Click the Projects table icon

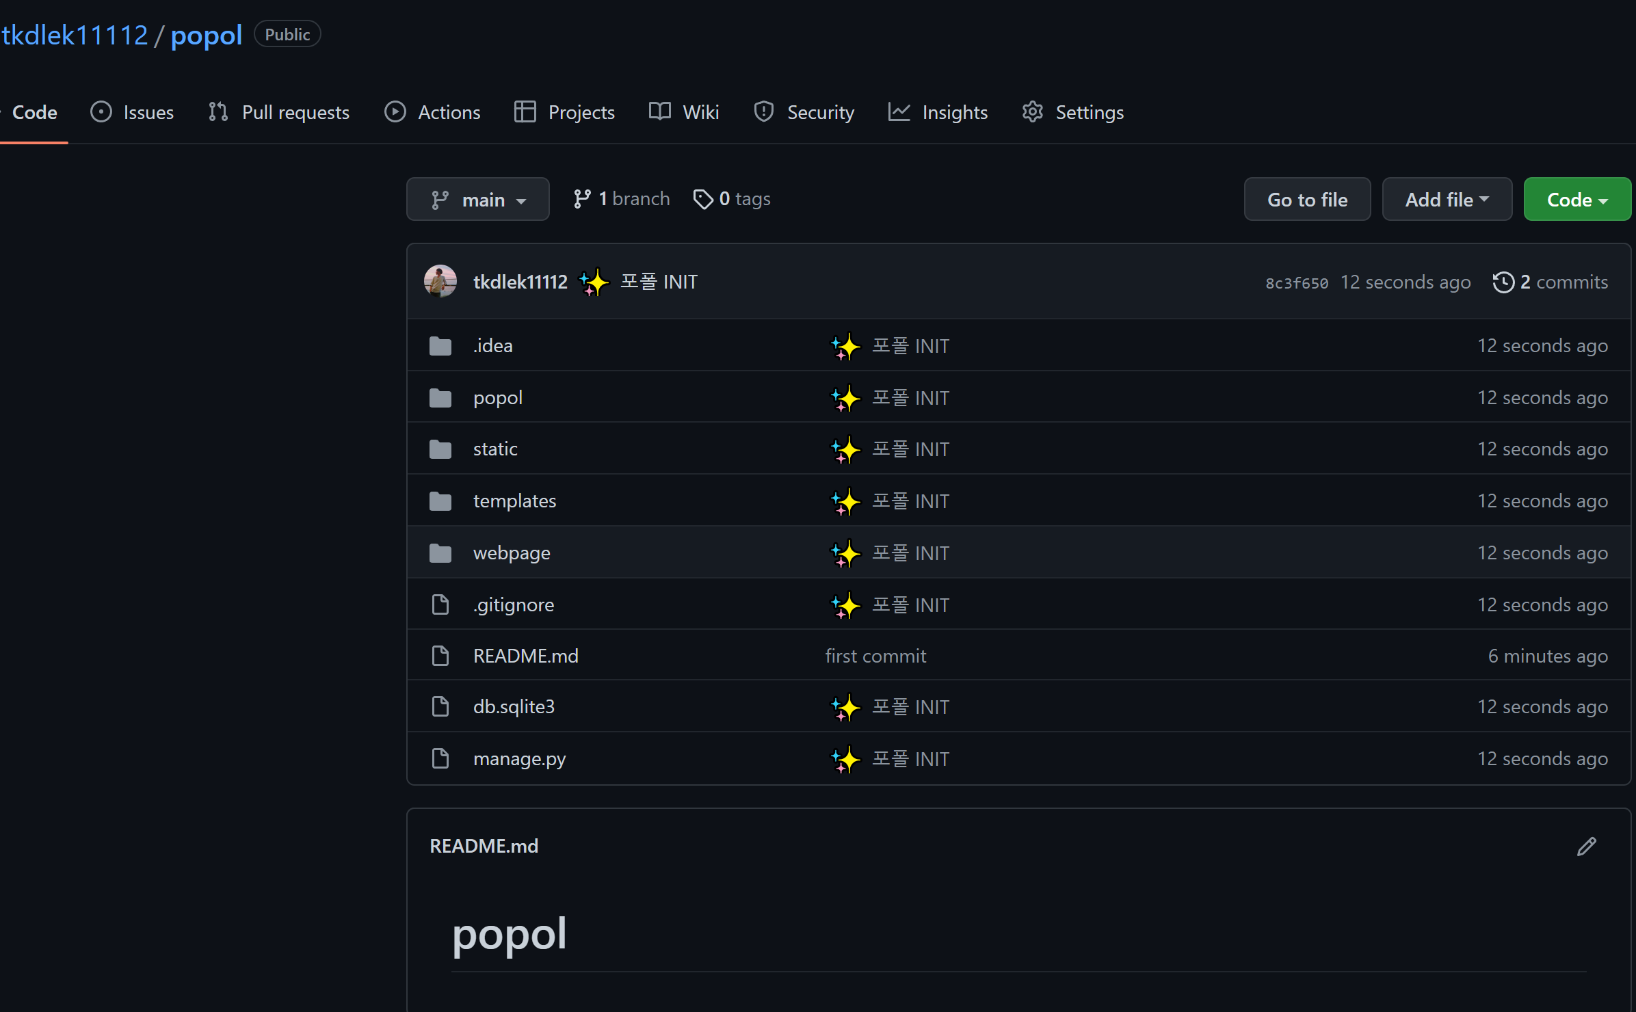point(525,111)
